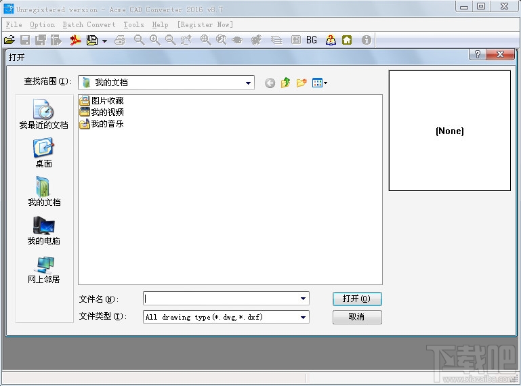Viewport: 521px width, 386px height.
Task: Open the Help menu
Action: (x=160, y=24)
